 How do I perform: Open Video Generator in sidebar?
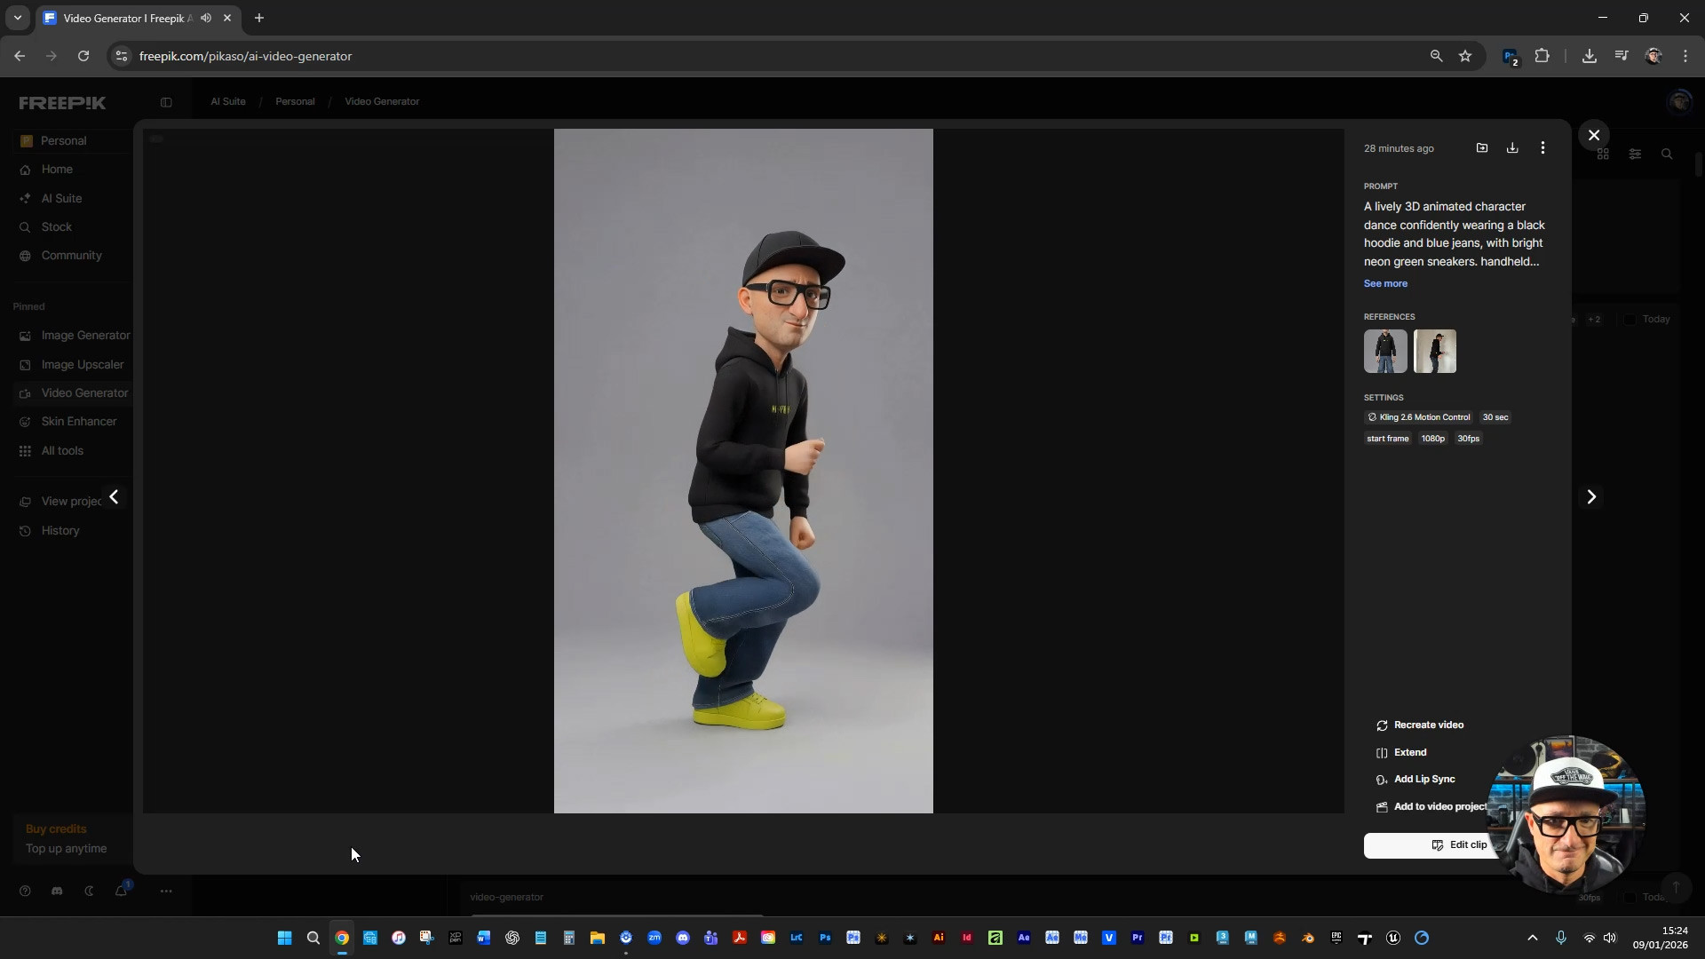point(84,393)
